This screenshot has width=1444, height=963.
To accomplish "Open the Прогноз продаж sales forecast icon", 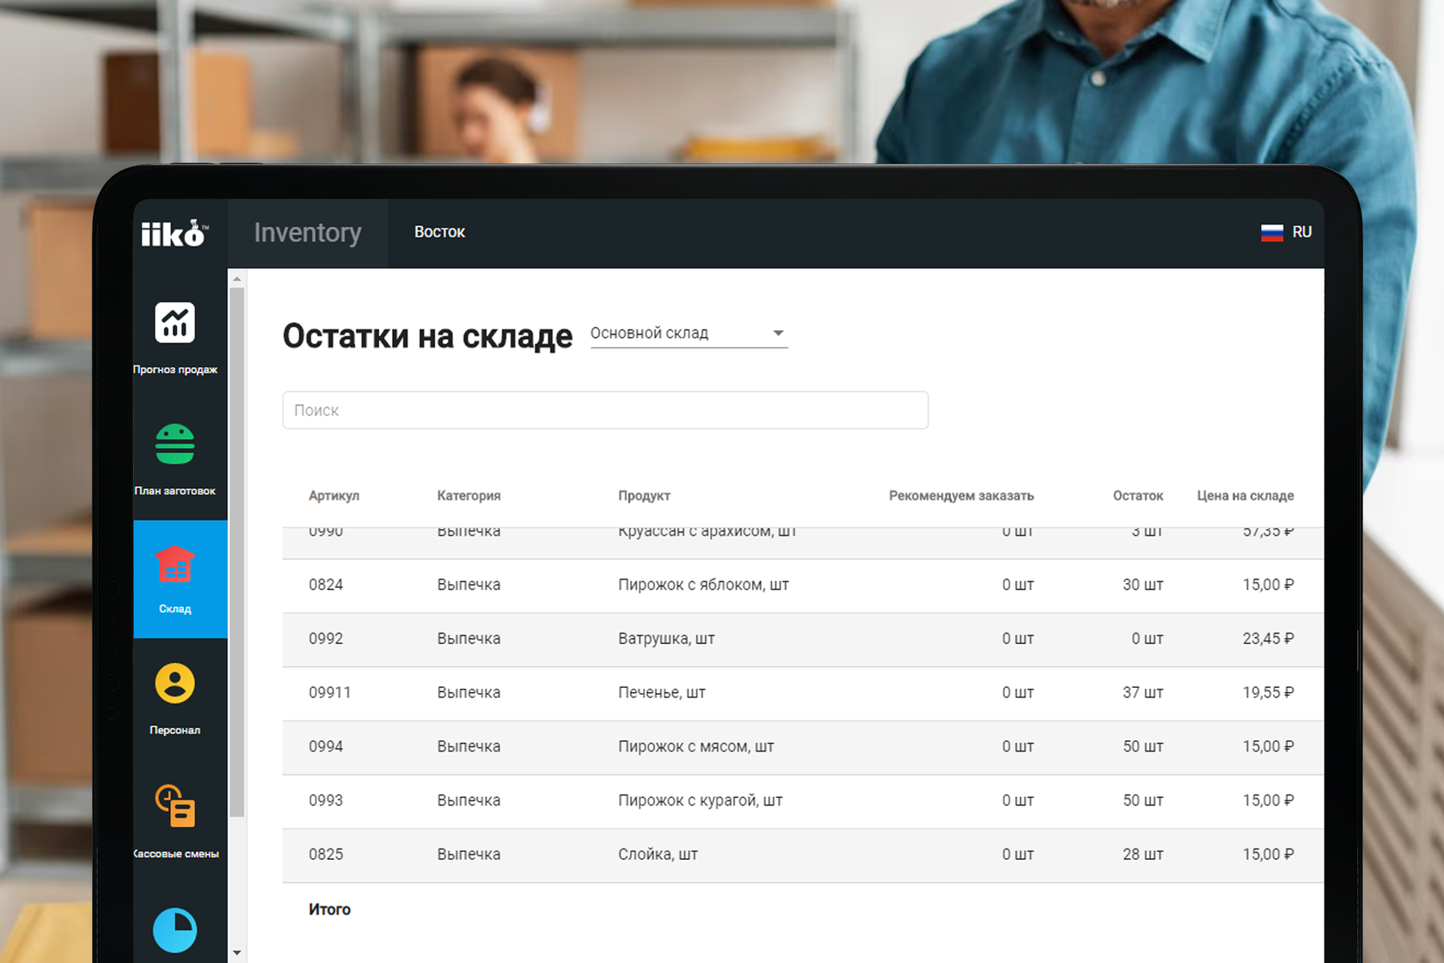I will 174,323.
